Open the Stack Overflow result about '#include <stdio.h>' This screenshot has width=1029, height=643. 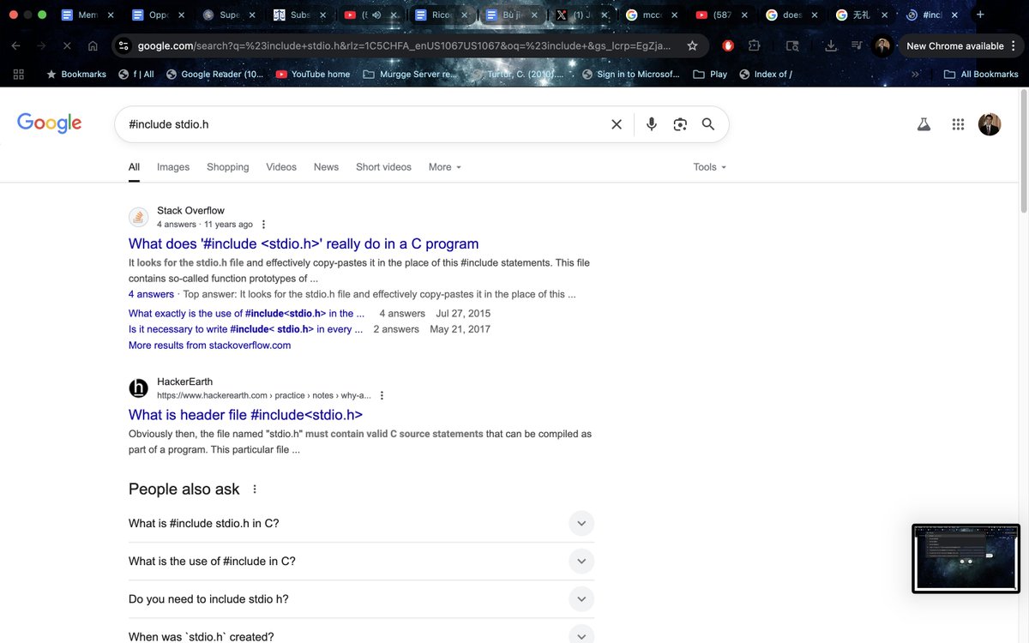(304, 243)
